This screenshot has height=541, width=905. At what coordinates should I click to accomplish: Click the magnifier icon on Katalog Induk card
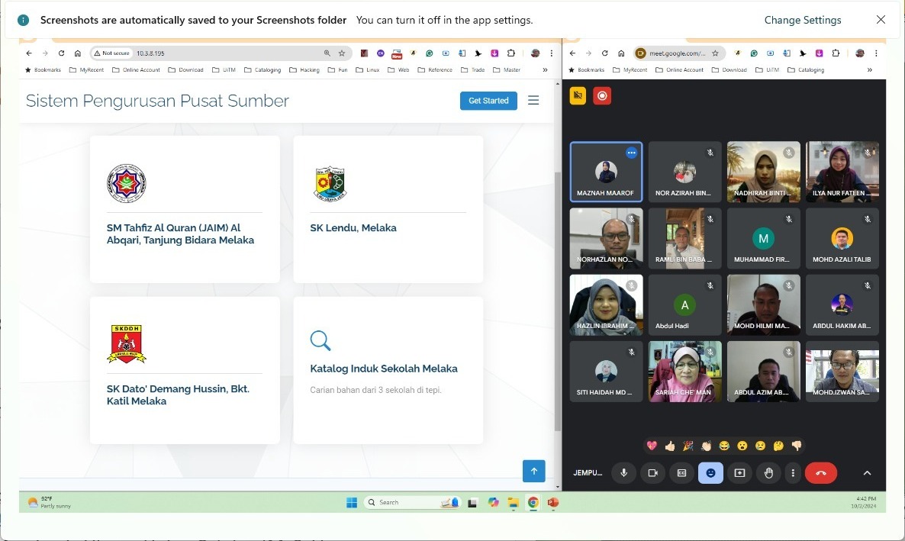tap(320, 340)
